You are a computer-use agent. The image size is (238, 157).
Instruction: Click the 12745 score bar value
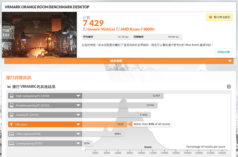pos(150,105)
